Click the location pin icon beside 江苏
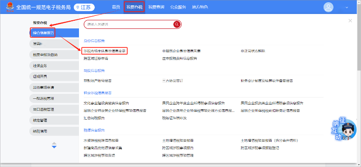Image resolution: width=361 pixels, height=167 pixels. (x=78, y=7)
